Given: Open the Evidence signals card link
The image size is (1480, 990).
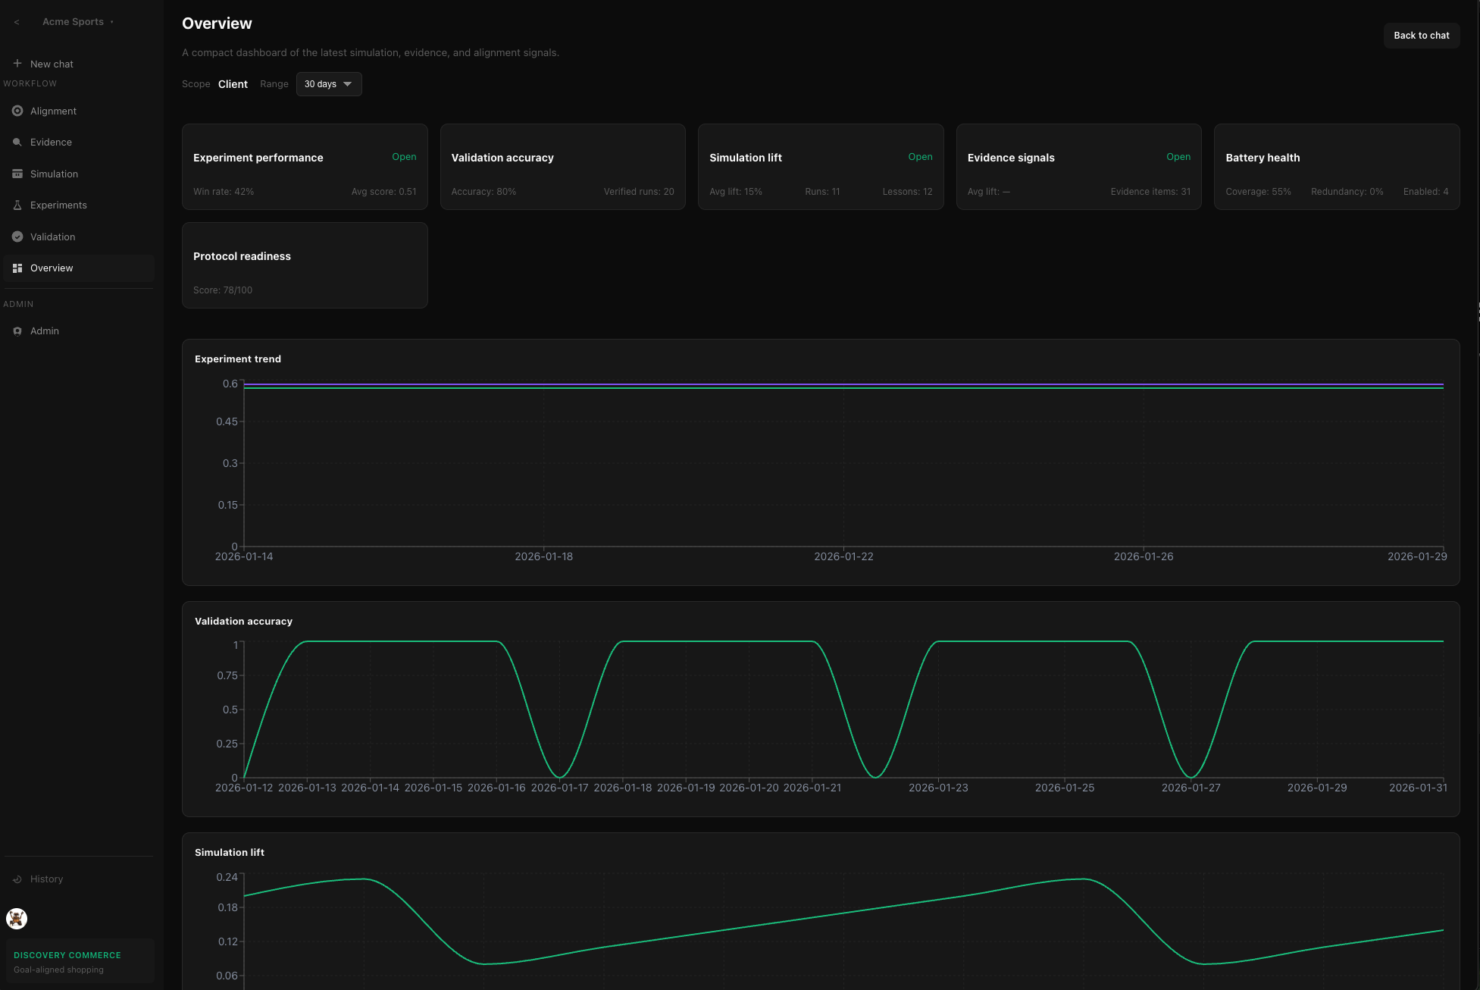Looking at the screenshot, I should tap(1178, 157).
